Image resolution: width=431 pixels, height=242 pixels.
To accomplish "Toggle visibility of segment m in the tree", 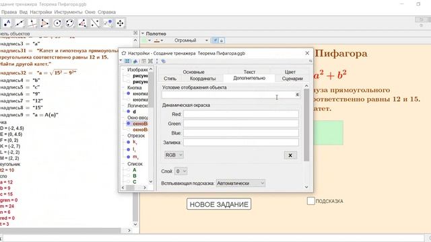I will click(128, 157).
